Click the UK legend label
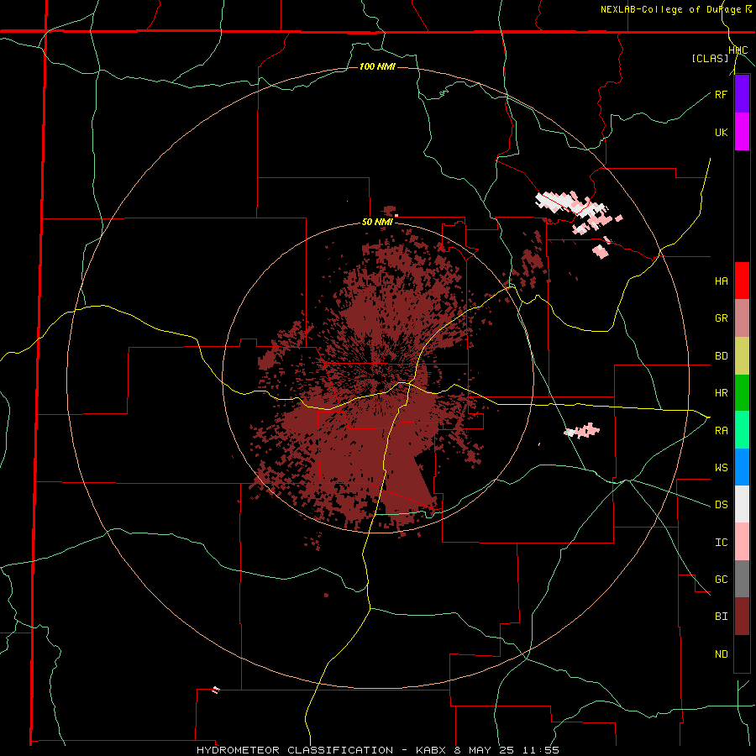The image size is (756, 756). [721, 132]
